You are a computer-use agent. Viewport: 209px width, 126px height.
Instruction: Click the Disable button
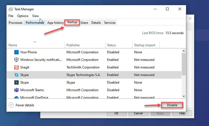(x=172, y=105)
